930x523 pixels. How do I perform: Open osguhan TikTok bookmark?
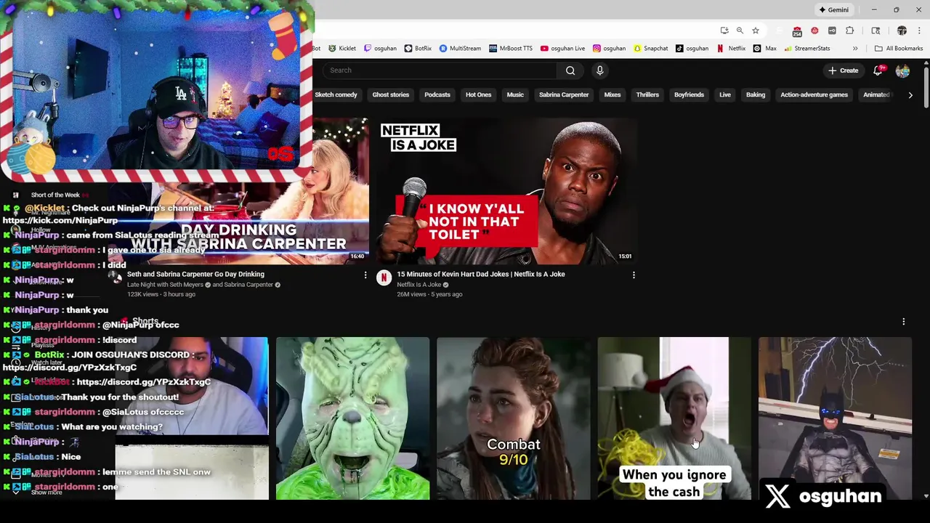coord(692,49)
